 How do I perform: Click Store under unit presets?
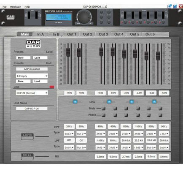(23, 81)
